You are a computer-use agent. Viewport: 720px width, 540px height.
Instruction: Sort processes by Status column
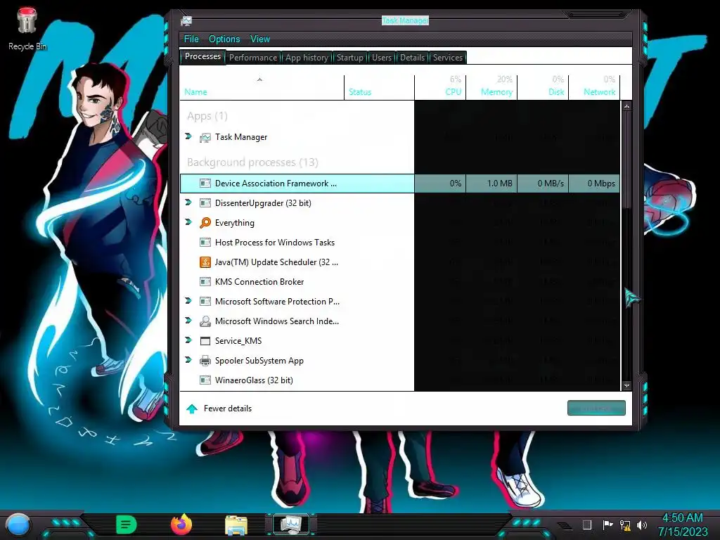[x=379, y=87]
